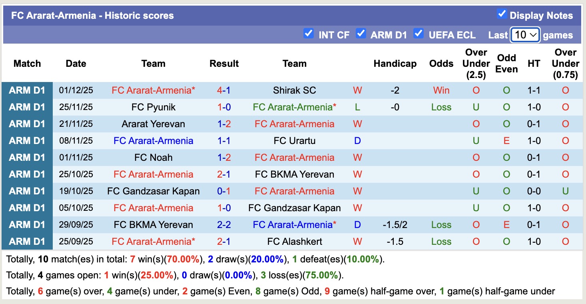Click the Loss odds for FC Alashkert match
The height and width of the screenshot is (304, 586).
coord(441,241)
